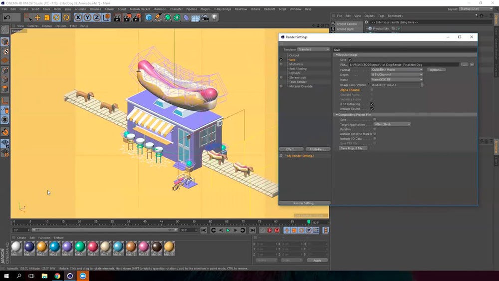Toggle the X-axis lock icon
Viewport: 499px width, 281px height.
(x=79, y=17)
